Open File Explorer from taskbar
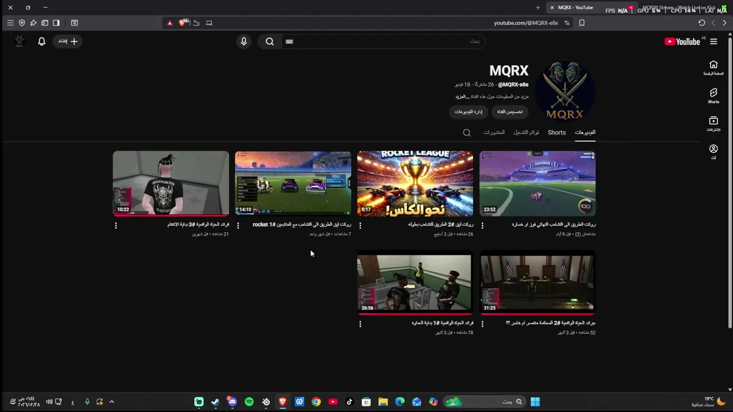 (x=383, y=402)
